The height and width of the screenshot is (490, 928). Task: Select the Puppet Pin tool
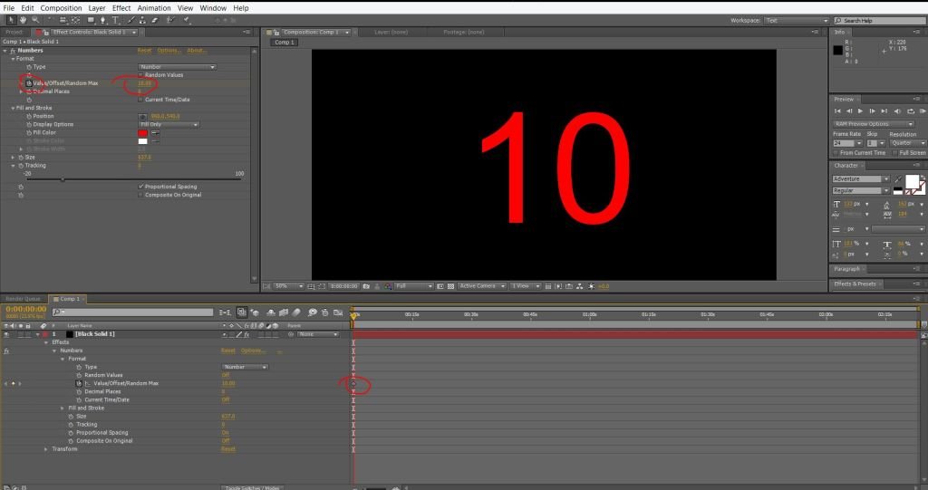(x=186, y=20)
